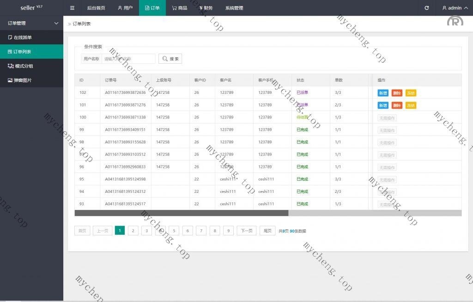This screenshot has height=302, width=473.
Task: Click the refresh icon in top bar
Action: 426,8
